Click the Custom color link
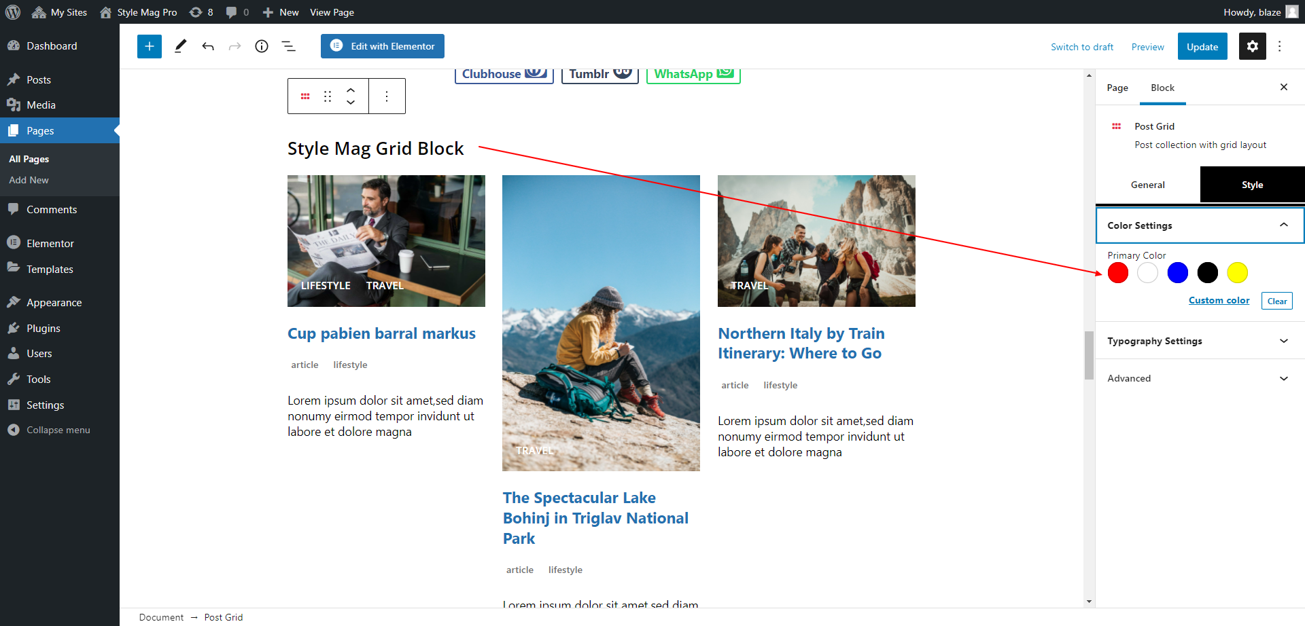Viewport: 1305px width, 626px height. click(x=1219, y=300)
